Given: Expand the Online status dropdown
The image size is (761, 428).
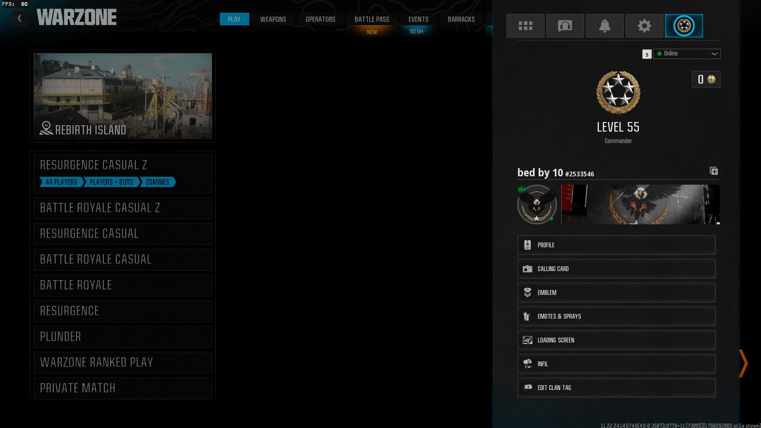Looking at the screenshot, I should (x=687, y=54).
